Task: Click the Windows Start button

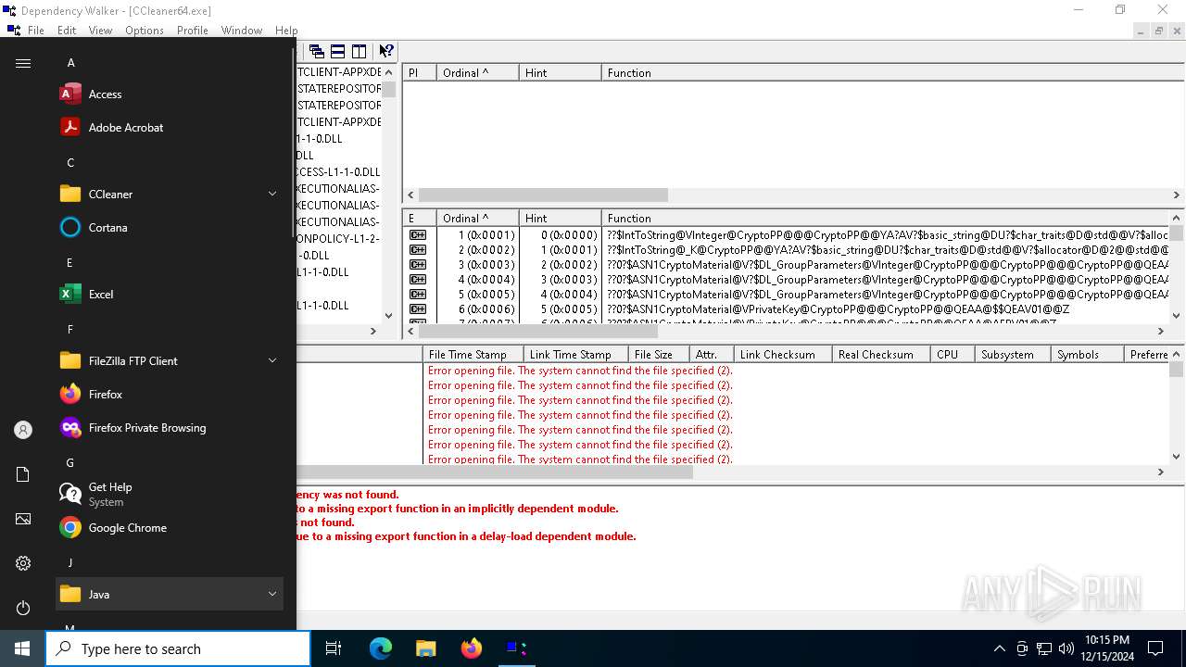Action: 22,648
